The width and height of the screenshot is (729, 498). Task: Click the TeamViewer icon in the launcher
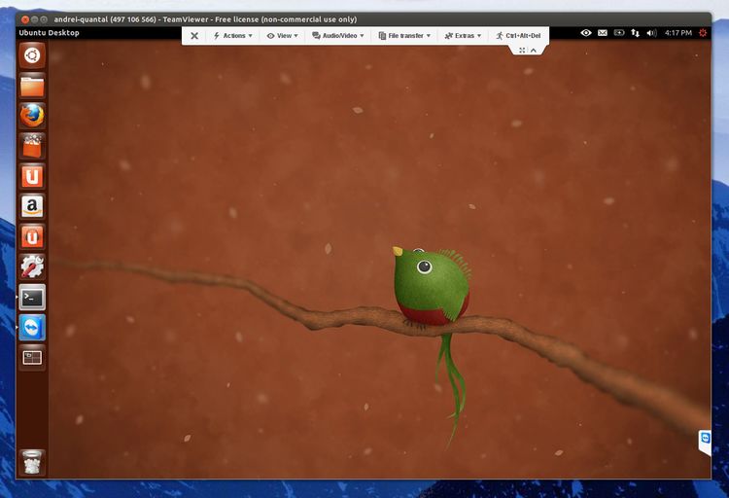[32, 327]
